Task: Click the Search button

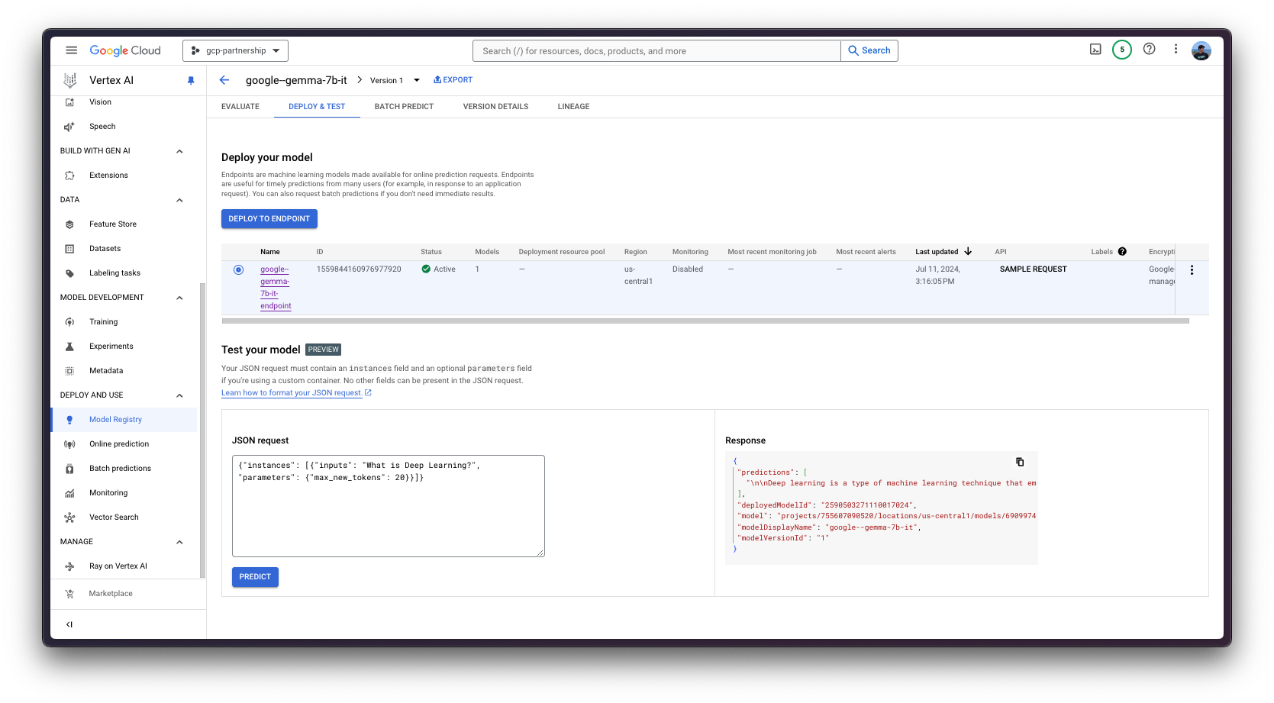Action: tap(869, 50)
